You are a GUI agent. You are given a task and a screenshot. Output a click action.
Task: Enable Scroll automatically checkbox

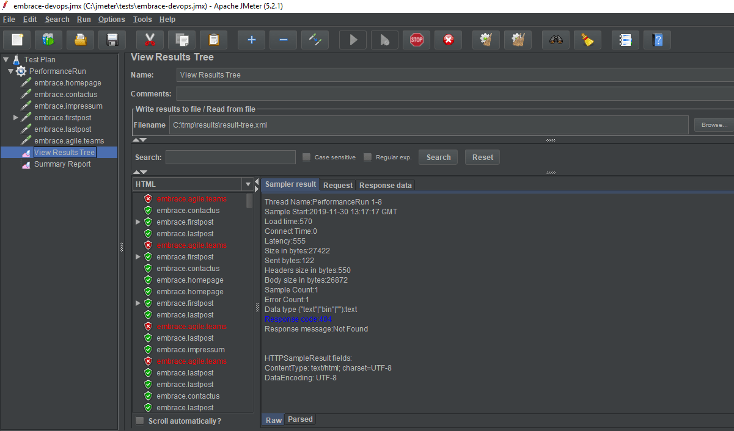click(x=140, y=421)
